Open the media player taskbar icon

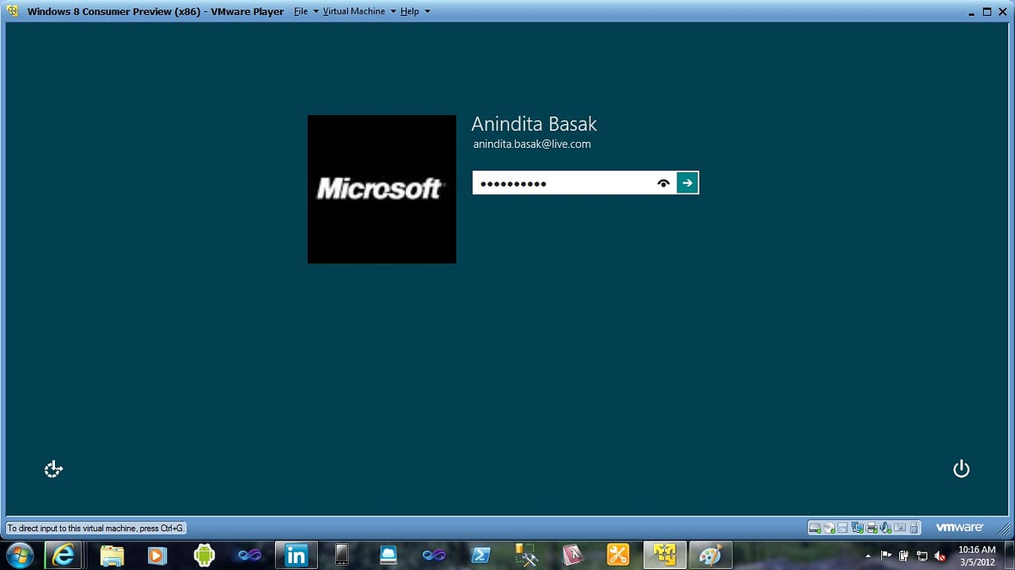(x=157, y=555)
